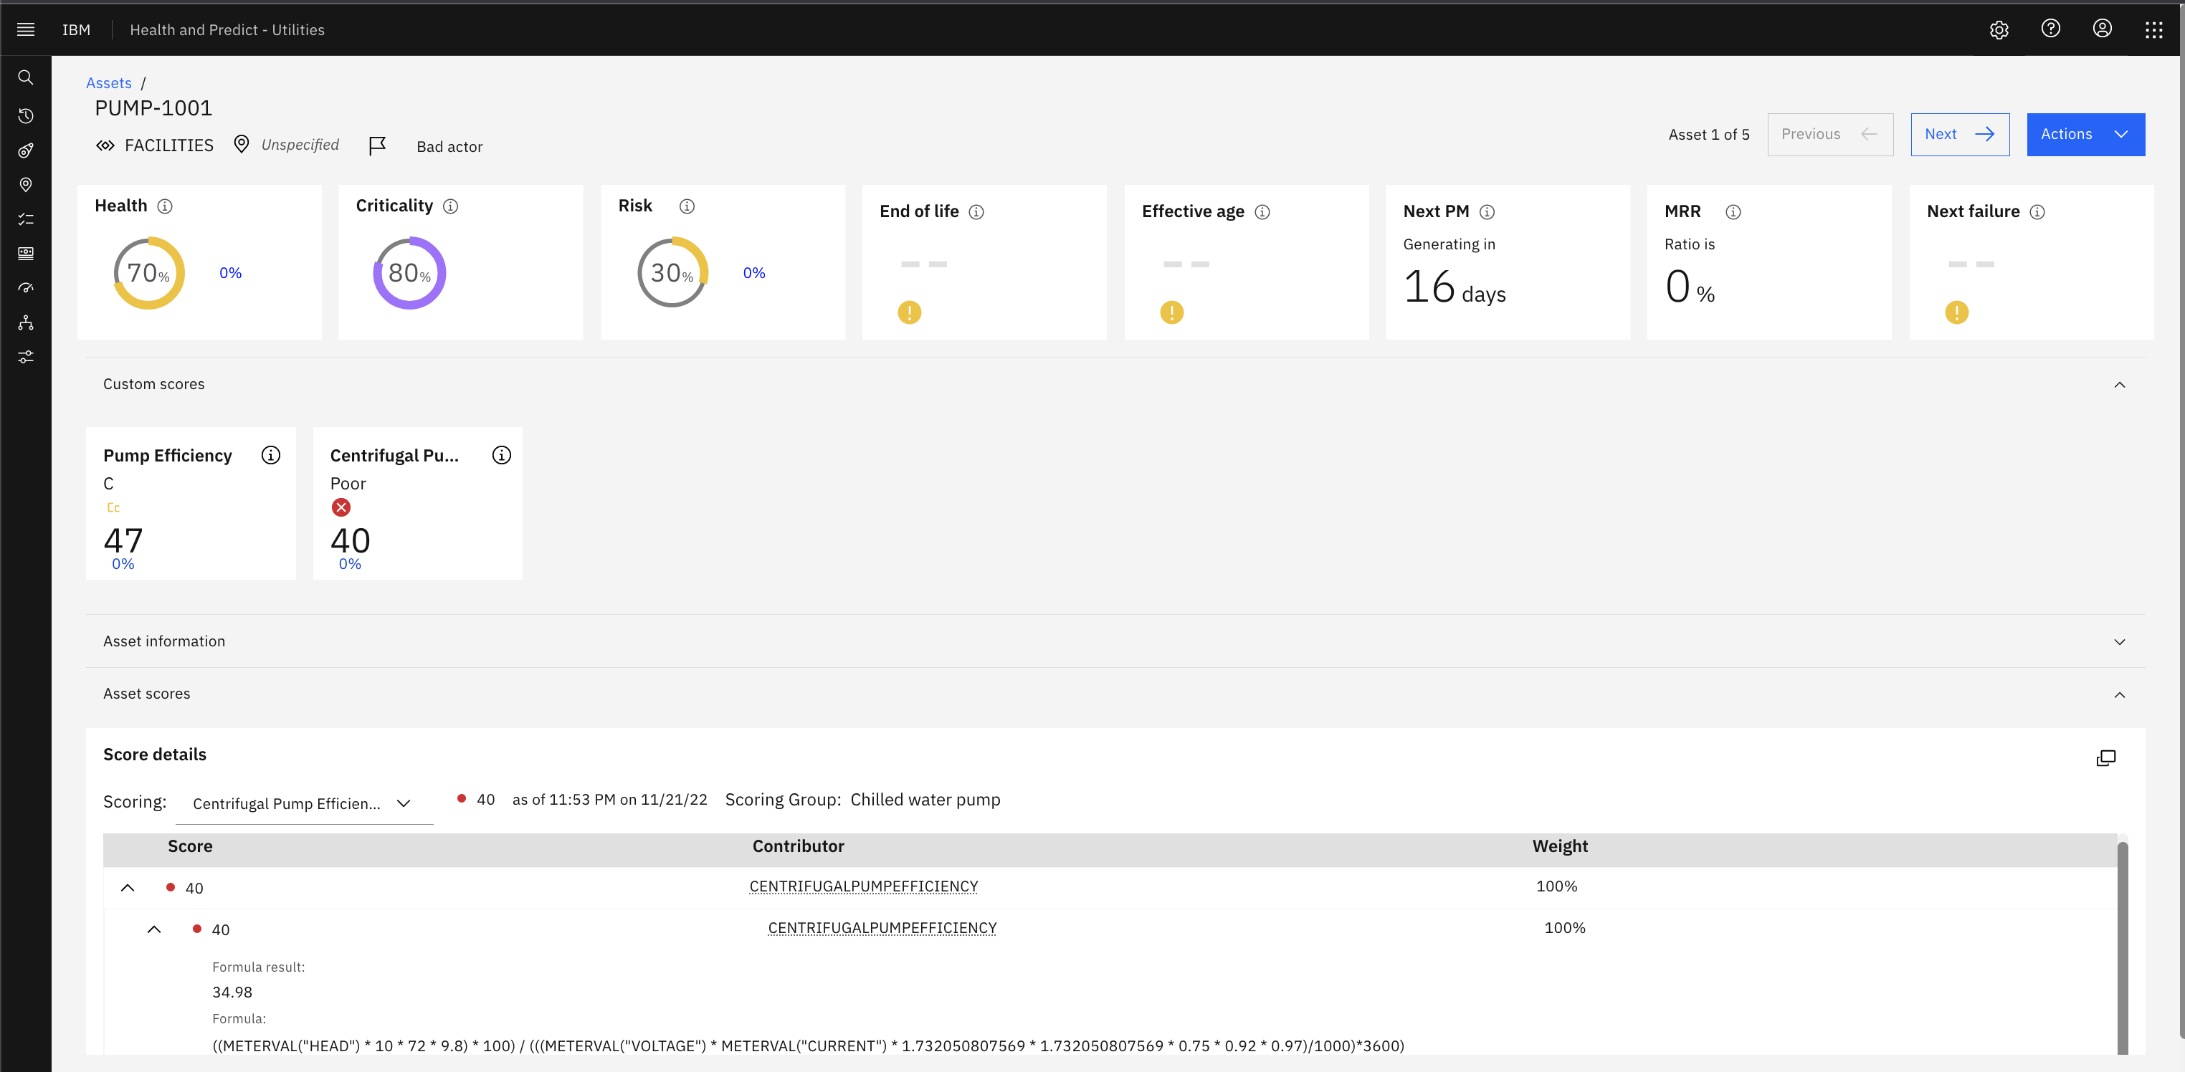Click the End of life info icon
The image size is (2185, 1072).
pos(976,212)
